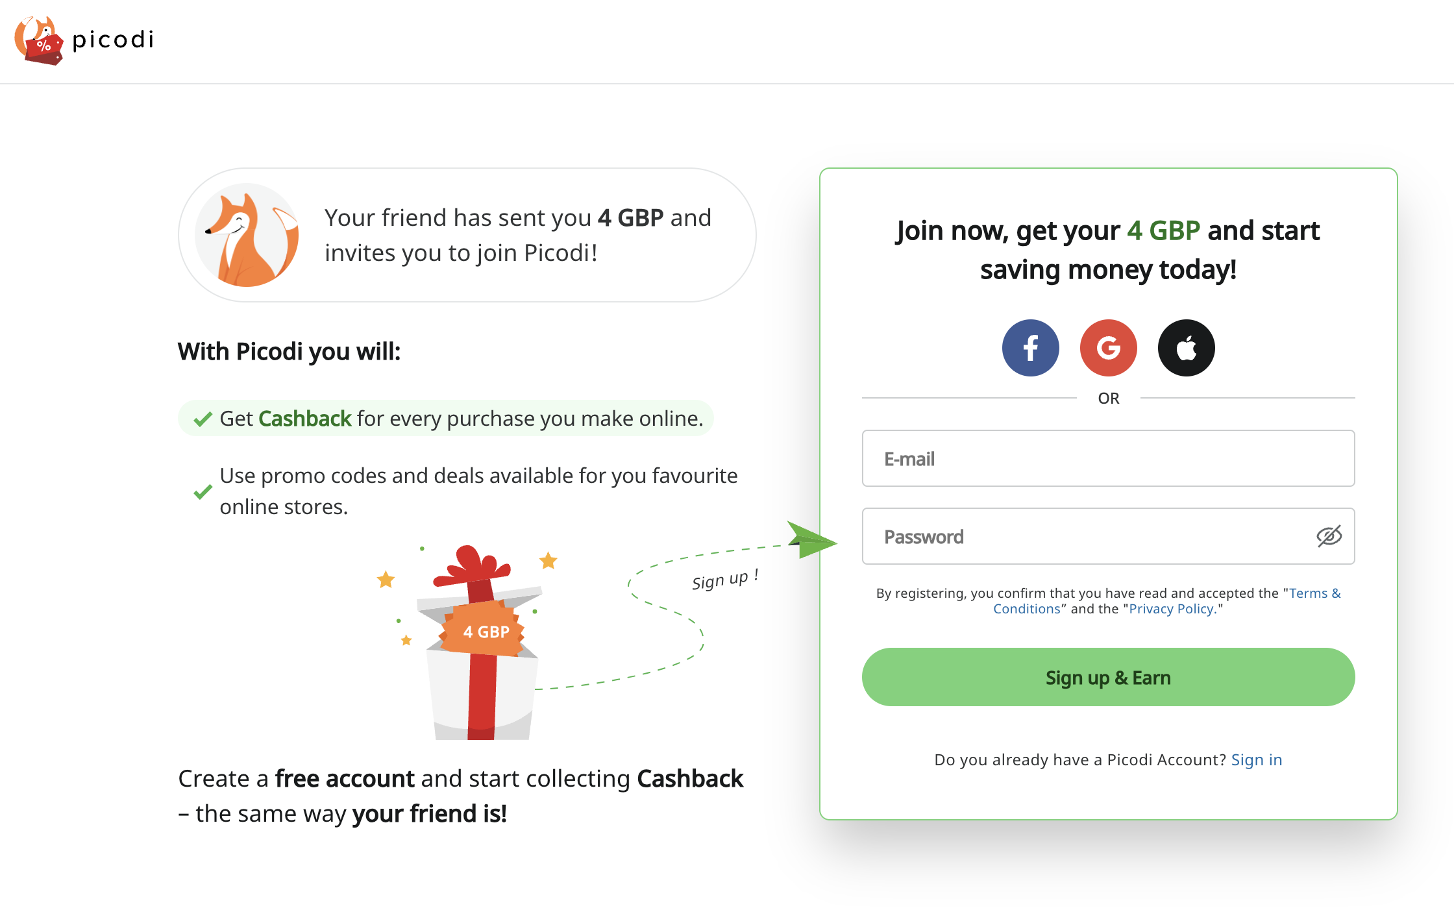The height and width of the screenshot is (923, 1454).
Task: Click the checkmark beside promo codes benefit
Action: tap(203, 492)
